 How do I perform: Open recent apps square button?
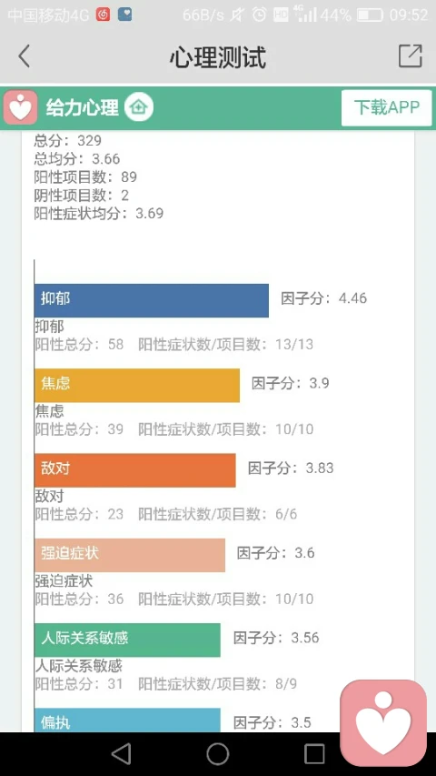(314, 754)
